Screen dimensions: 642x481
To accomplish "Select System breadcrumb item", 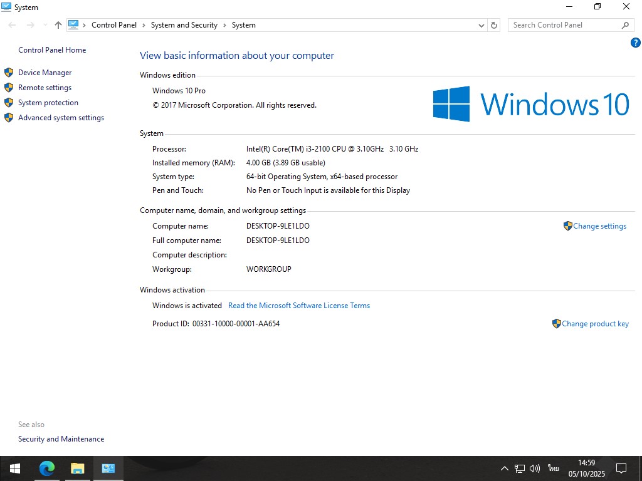I will (x=244, y=25).
